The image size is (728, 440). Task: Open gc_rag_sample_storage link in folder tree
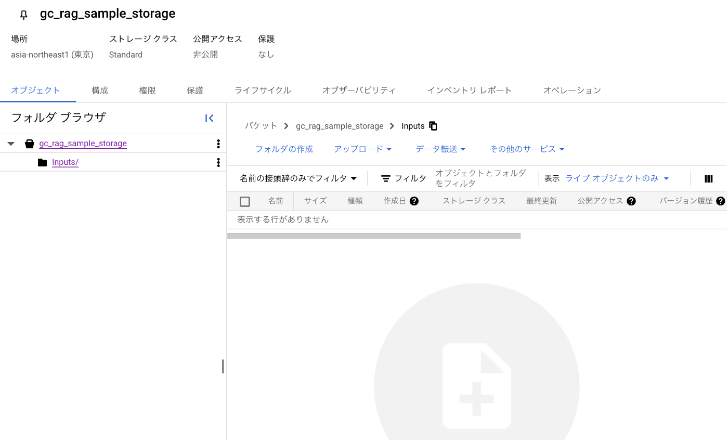click(83, 144)
